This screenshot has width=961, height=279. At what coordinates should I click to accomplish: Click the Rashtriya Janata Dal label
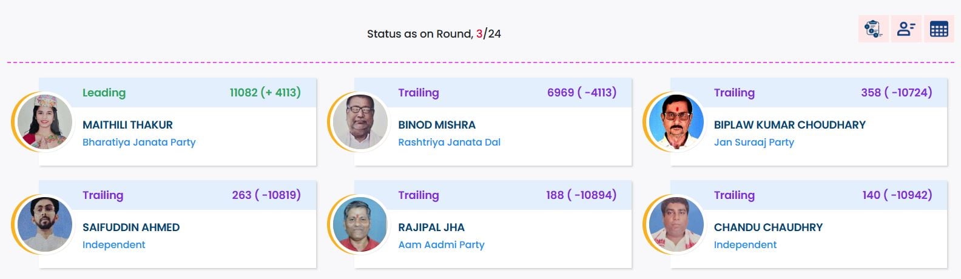coord(449,143)
